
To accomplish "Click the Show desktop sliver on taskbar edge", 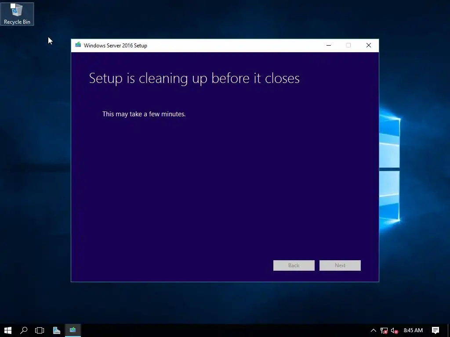I will tap(449, 330).
